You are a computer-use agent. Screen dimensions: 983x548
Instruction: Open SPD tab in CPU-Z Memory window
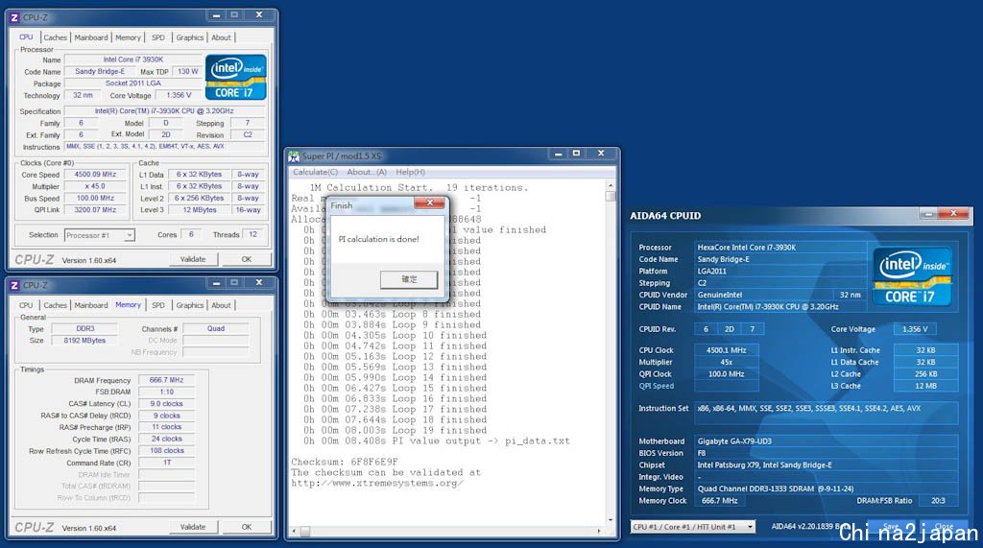[x=158, y=305]
